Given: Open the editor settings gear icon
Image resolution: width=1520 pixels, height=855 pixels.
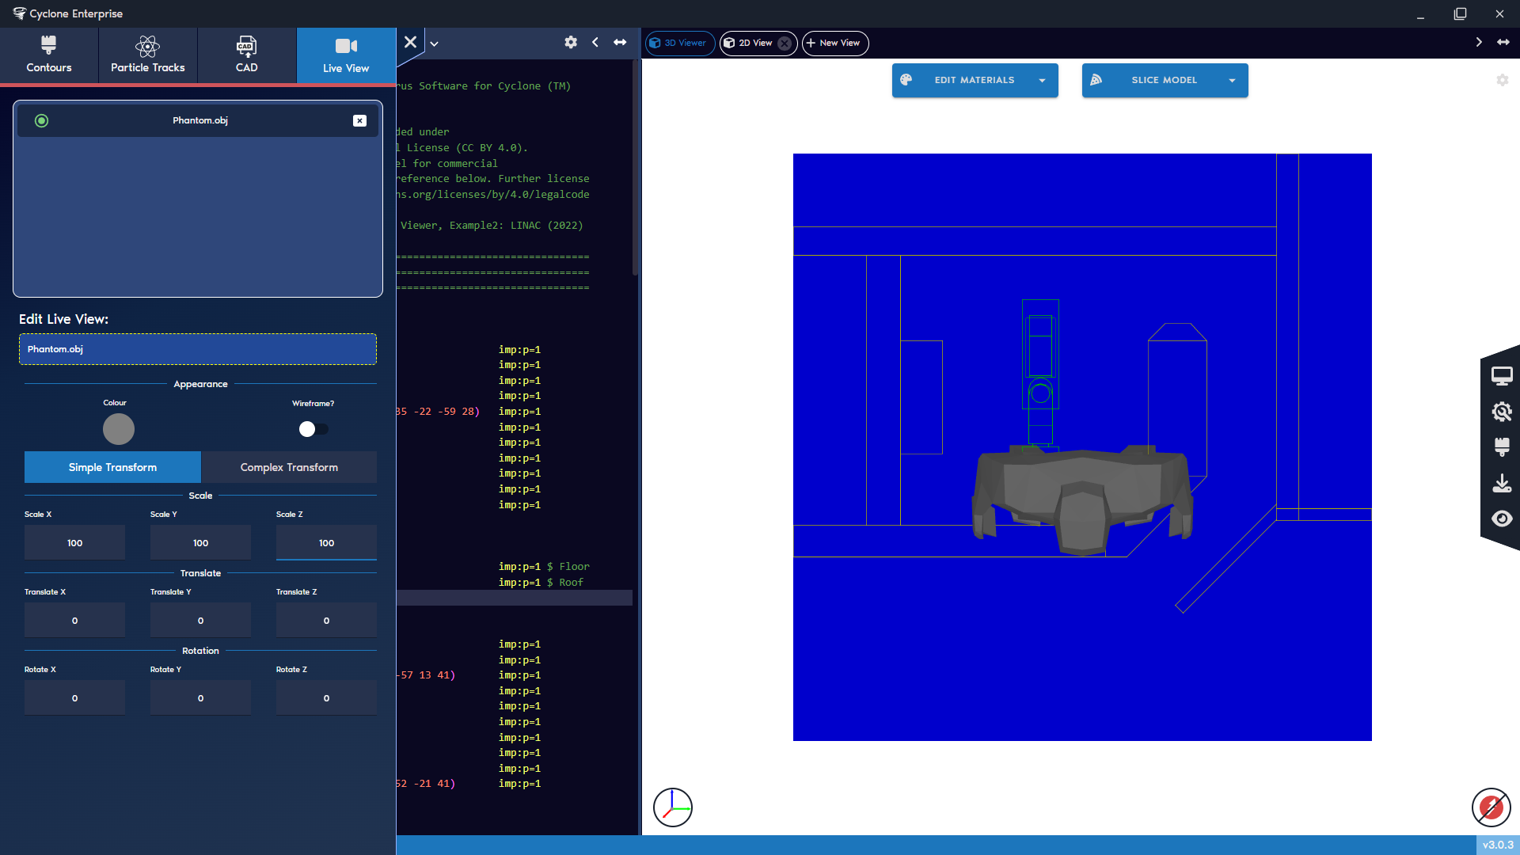Looking at the screenshot, I should pyautogui.click(x=571, y=43).
